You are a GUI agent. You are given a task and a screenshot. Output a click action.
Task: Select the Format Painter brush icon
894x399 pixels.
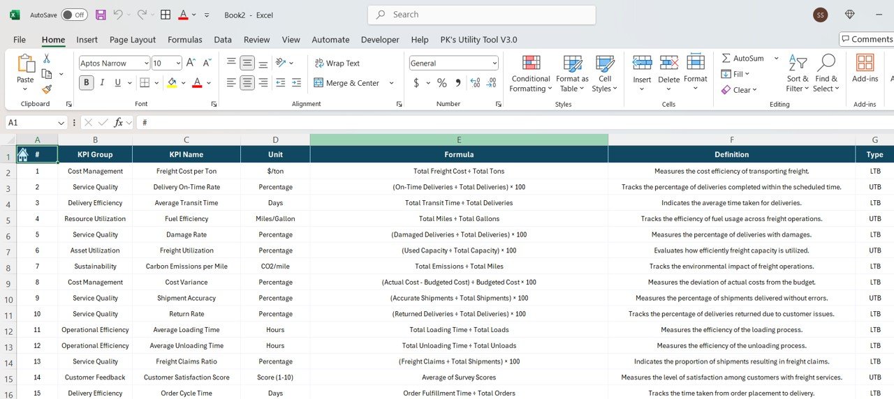point(47,89)
